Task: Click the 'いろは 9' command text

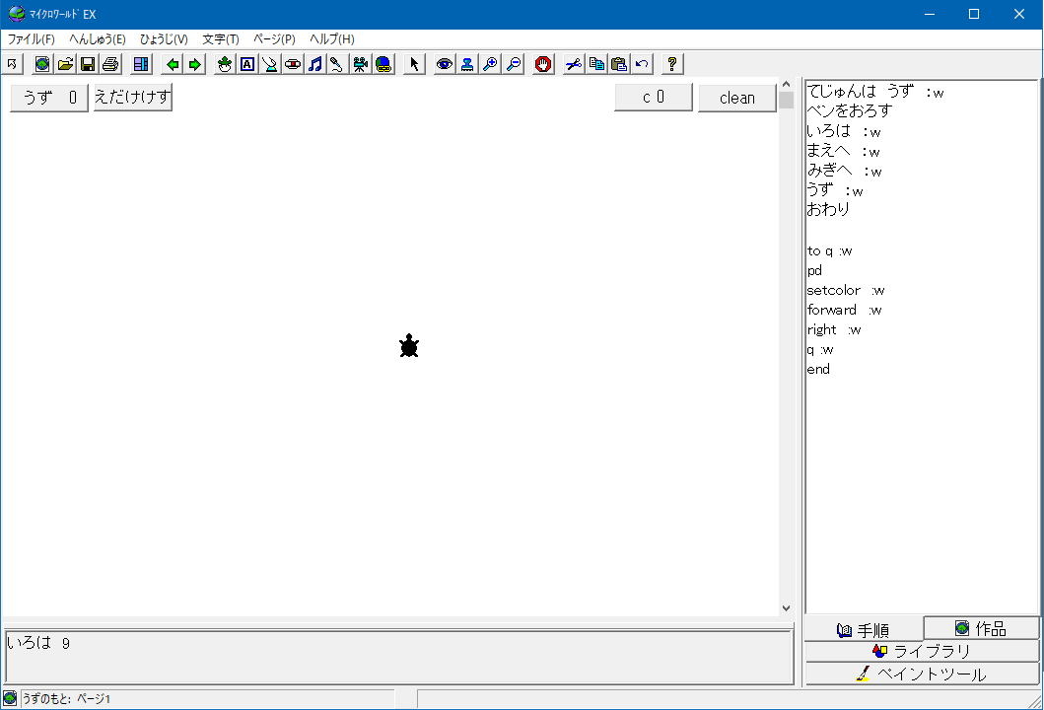Action: point(37,643)
